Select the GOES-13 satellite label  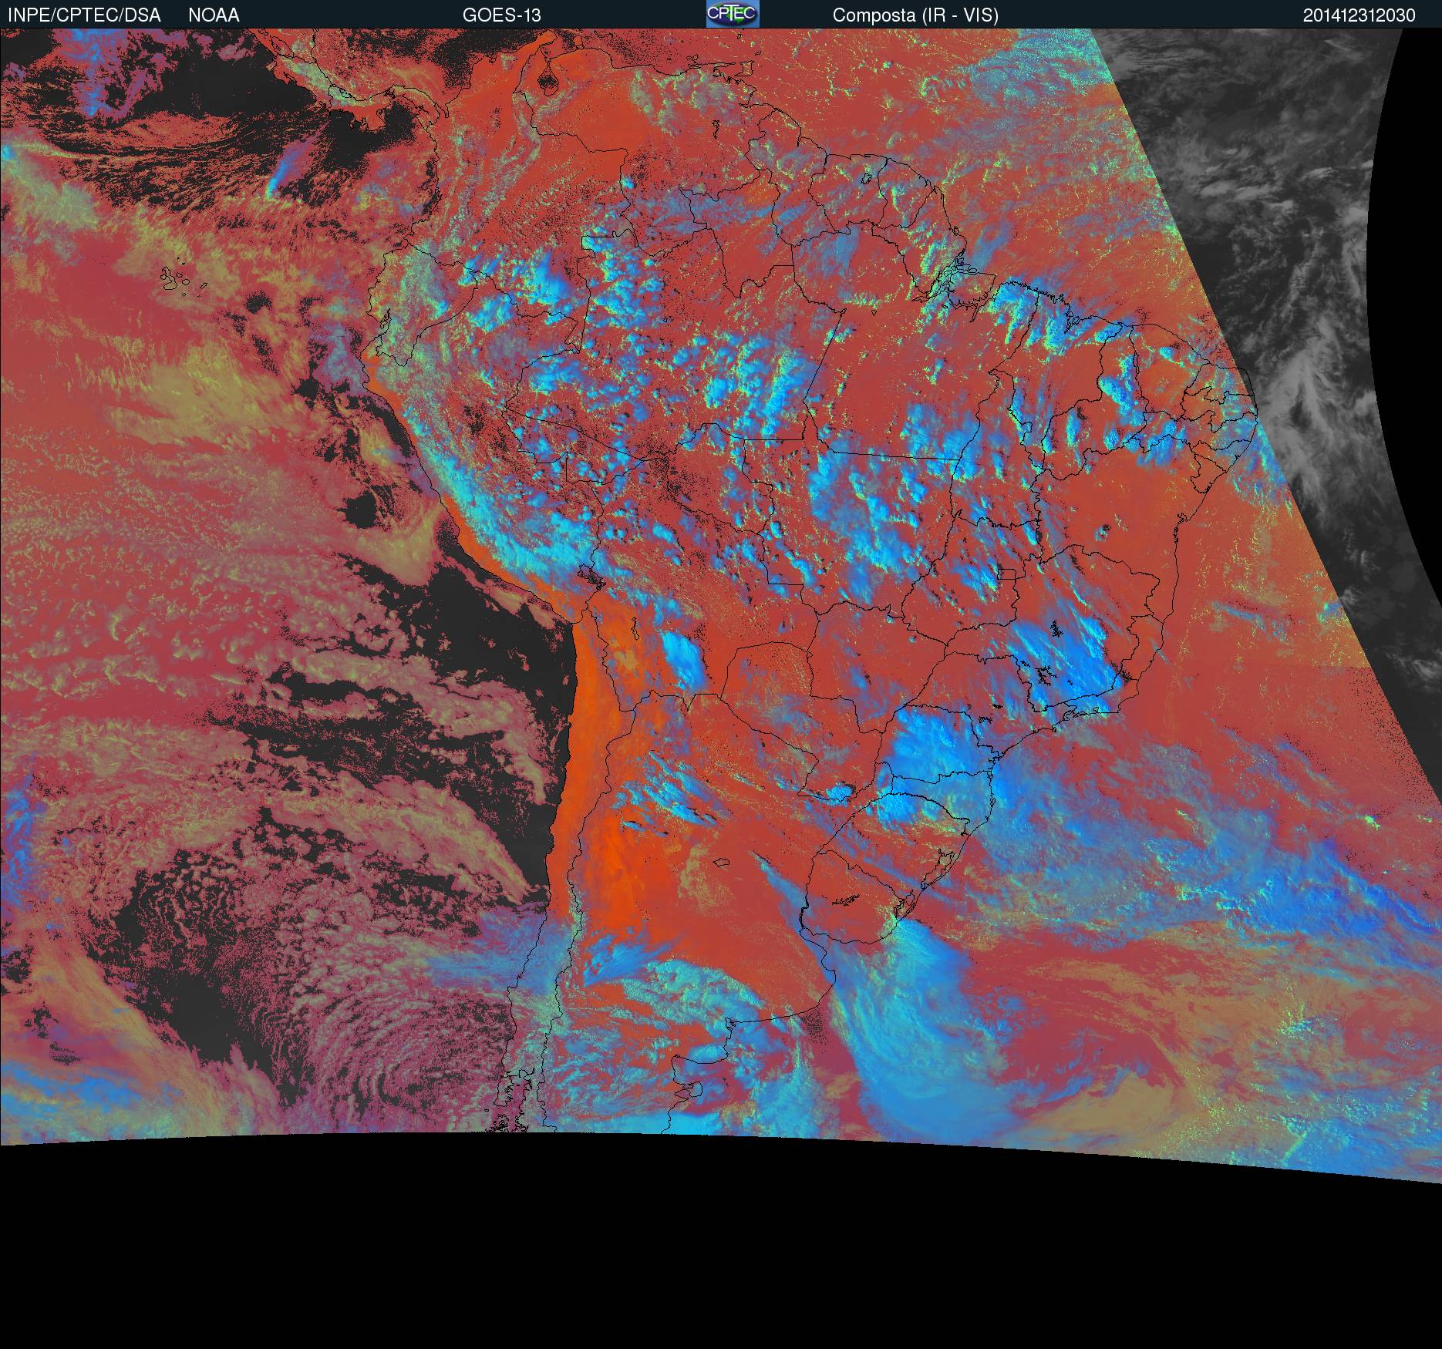tap(501, 15)
